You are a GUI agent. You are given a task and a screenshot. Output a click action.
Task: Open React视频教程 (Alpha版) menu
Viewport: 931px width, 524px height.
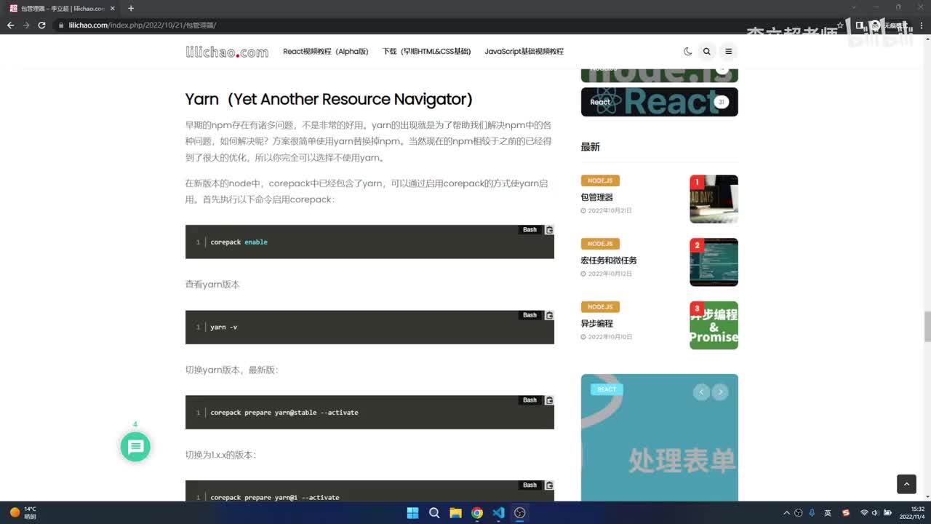(326, 52)
